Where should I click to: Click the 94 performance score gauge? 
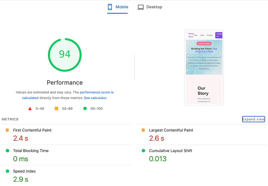tap(65, 55)
